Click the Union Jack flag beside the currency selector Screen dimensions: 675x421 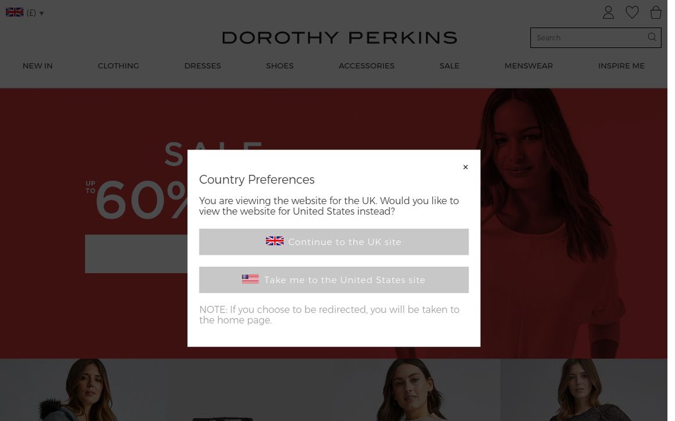click(x=15, y=12)
